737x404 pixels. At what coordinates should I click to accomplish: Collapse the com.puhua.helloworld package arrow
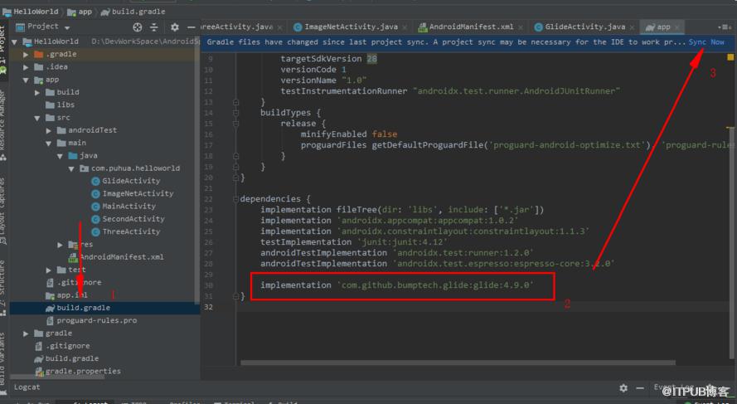[71, 169]
